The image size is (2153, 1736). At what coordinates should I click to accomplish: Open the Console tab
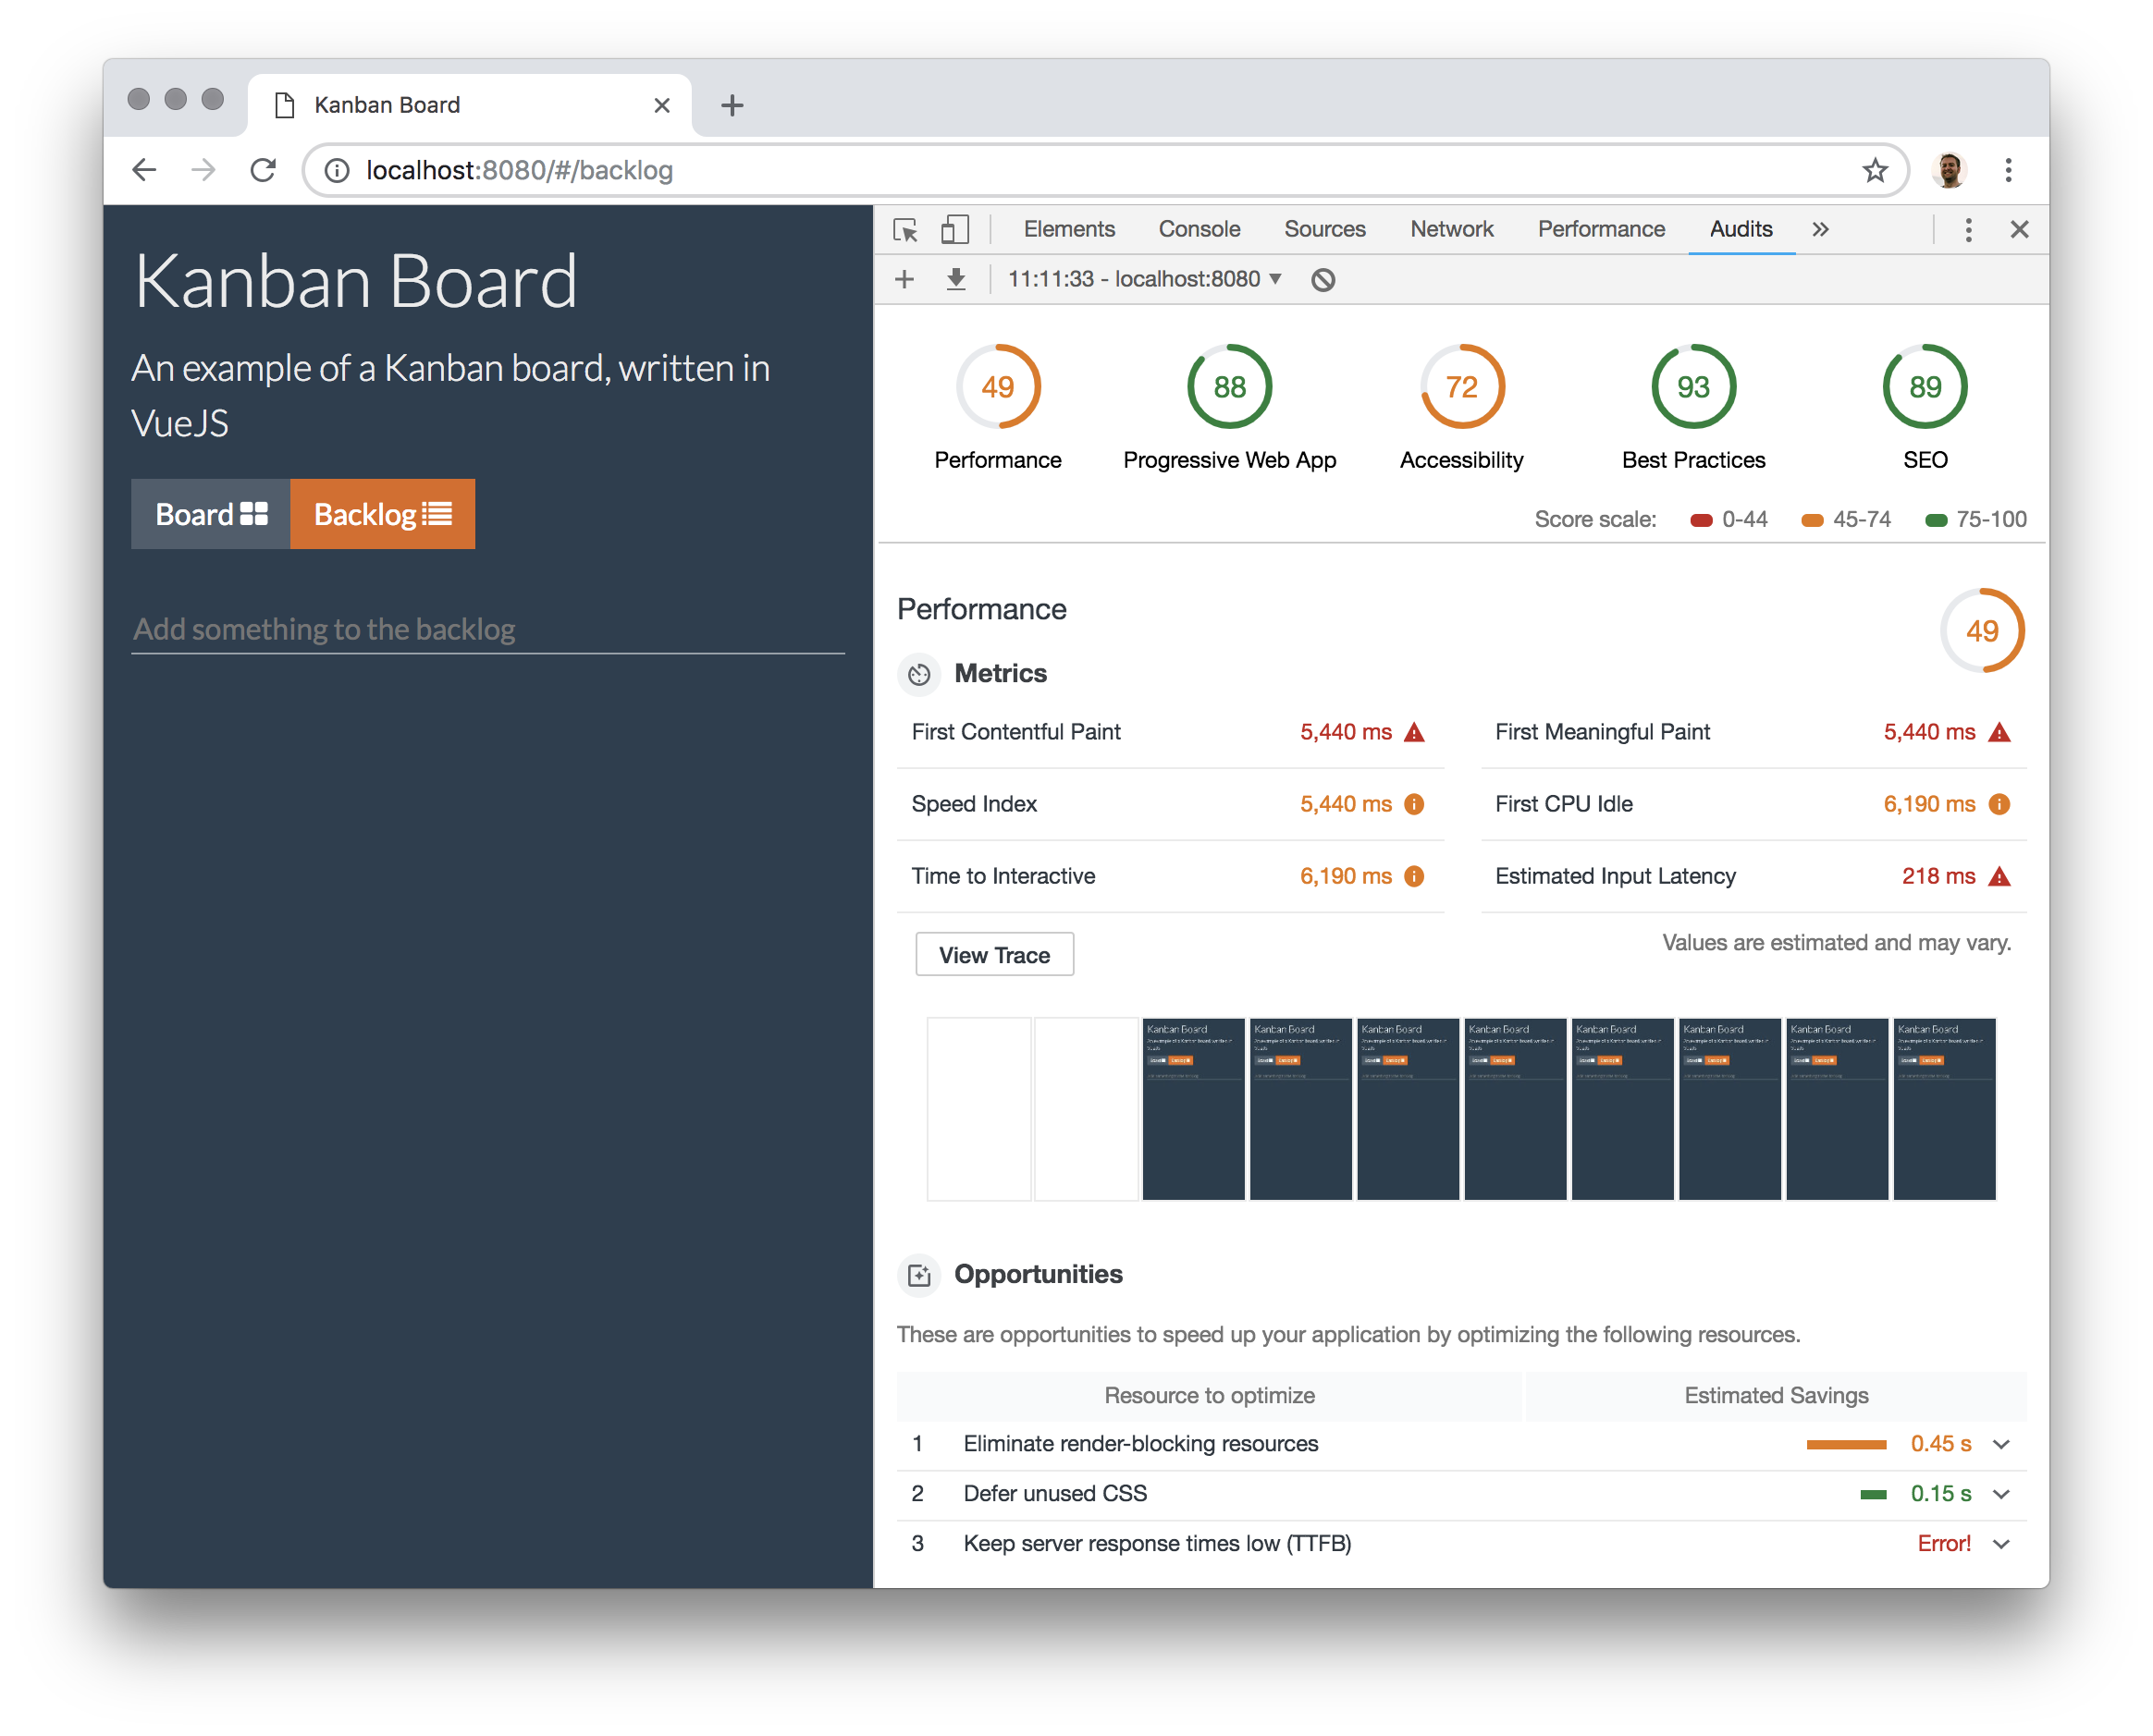point(1199,230)
